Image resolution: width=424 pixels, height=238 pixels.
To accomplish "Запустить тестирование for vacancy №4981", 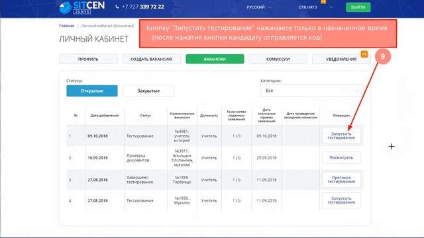I will click(341, 136).
